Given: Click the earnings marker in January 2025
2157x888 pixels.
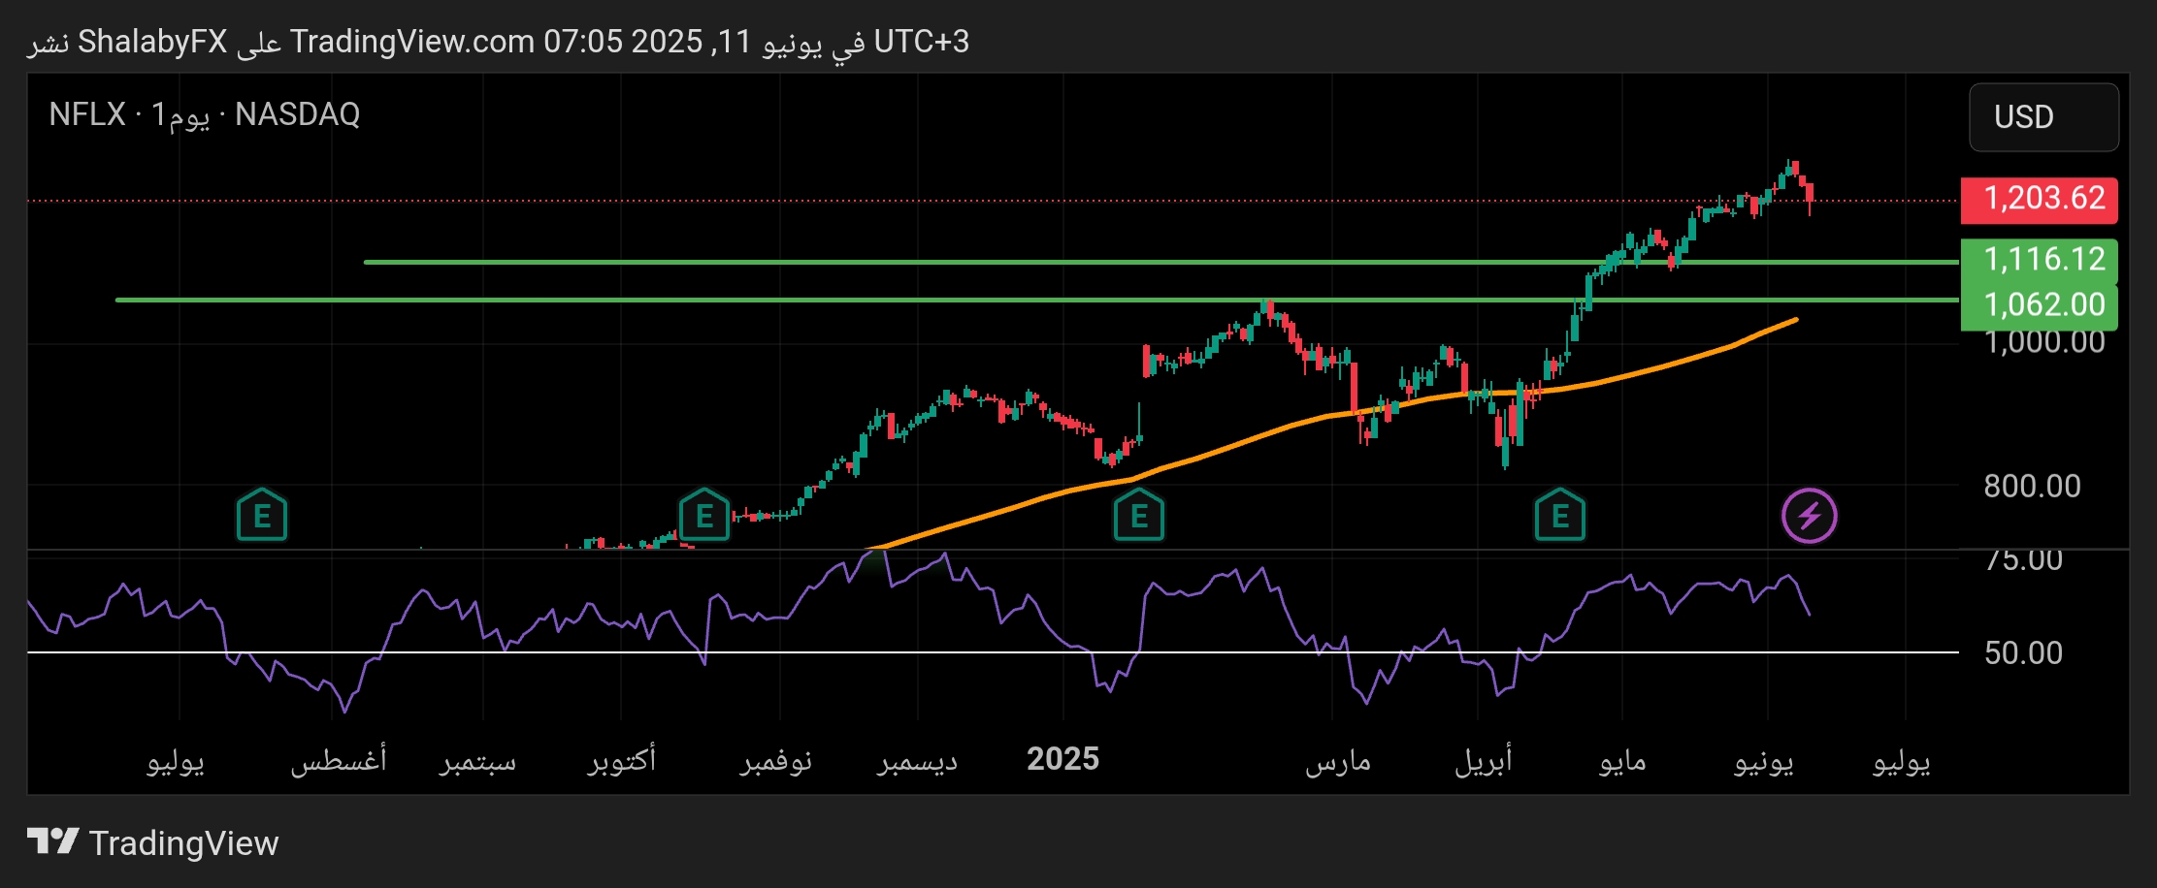Looking at the screenshot, I should 1139,515.
